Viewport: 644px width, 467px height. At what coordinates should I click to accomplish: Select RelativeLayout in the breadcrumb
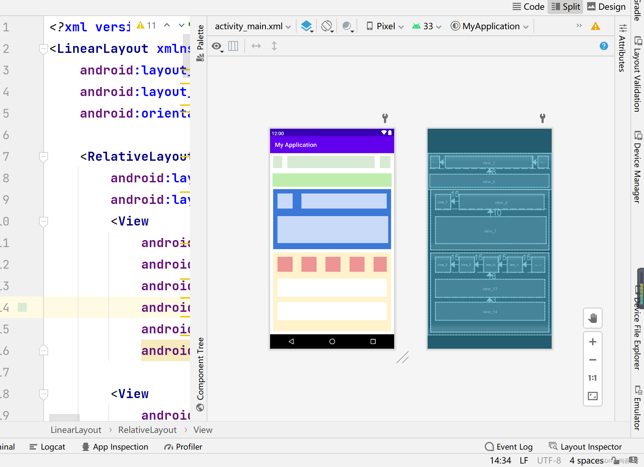(147, 430)
